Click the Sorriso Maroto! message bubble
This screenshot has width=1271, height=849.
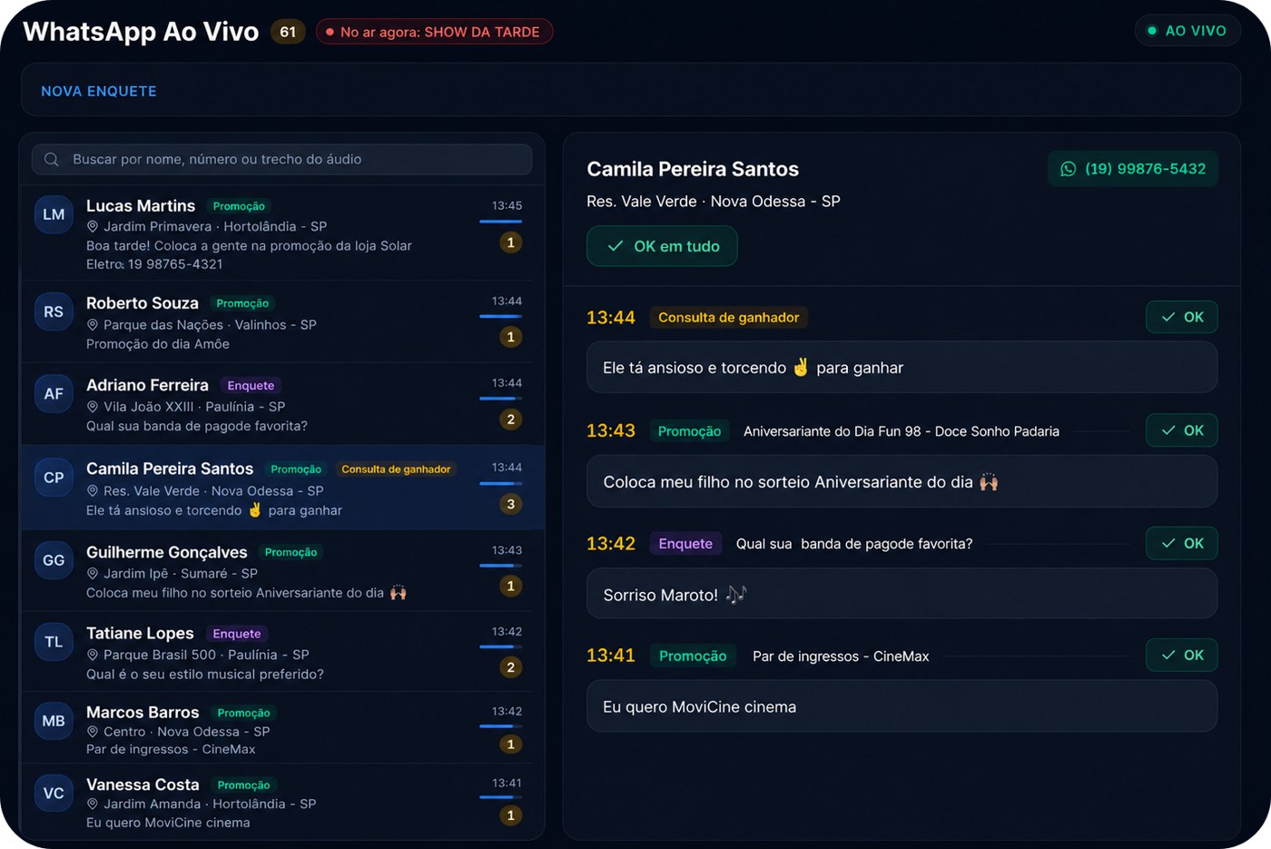[x=902, y=594]
